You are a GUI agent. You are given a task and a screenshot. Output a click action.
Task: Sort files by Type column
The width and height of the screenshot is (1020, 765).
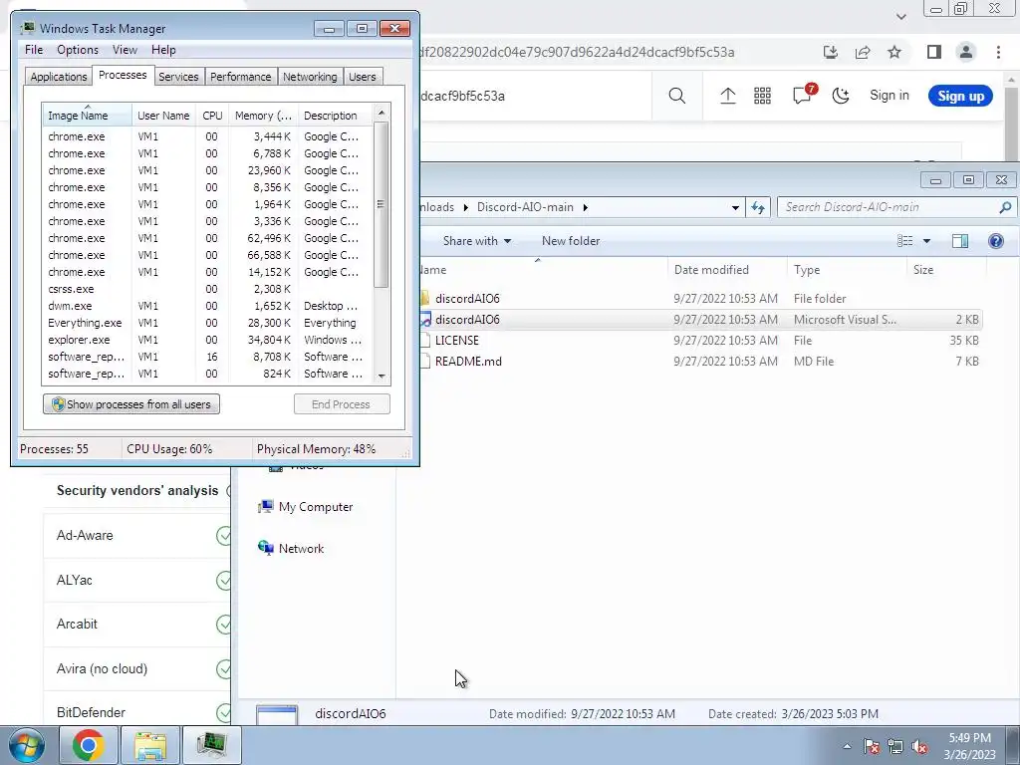[x=847, y=270]
